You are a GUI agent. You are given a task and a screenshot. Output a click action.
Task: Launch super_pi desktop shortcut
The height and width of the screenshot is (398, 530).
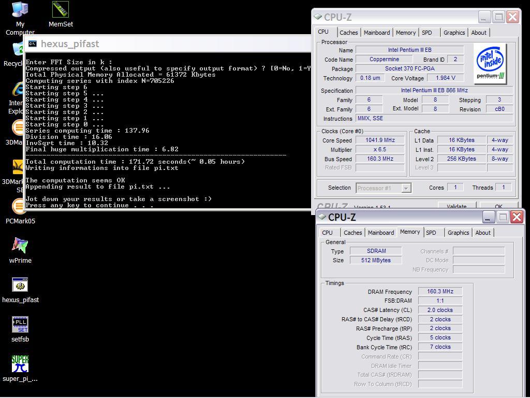[20, 364]
